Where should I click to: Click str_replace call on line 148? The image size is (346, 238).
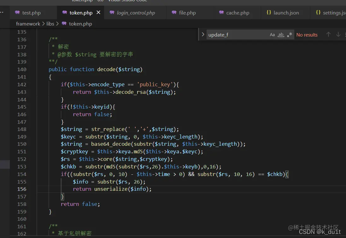108,129
